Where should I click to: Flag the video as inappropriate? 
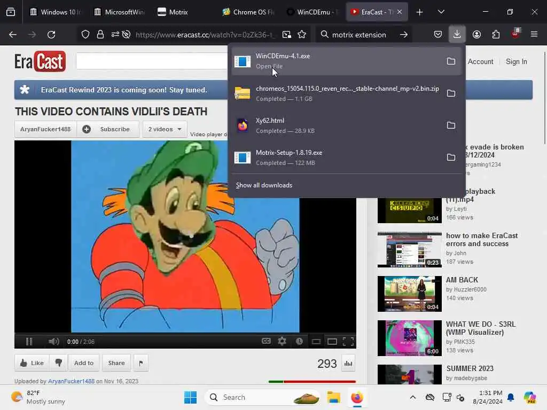point(141,363)
